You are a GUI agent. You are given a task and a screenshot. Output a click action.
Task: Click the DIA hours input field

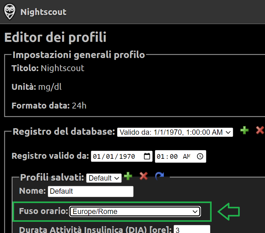pos(192,229)
